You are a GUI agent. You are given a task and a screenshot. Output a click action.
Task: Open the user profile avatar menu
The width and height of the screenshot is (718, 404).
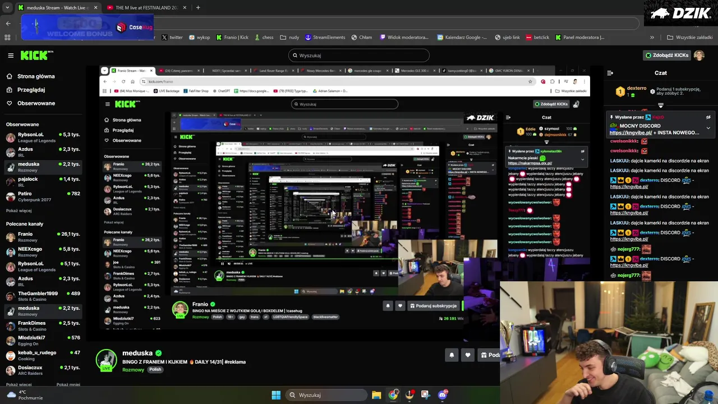pyautogui.click(x=699, y=55)
